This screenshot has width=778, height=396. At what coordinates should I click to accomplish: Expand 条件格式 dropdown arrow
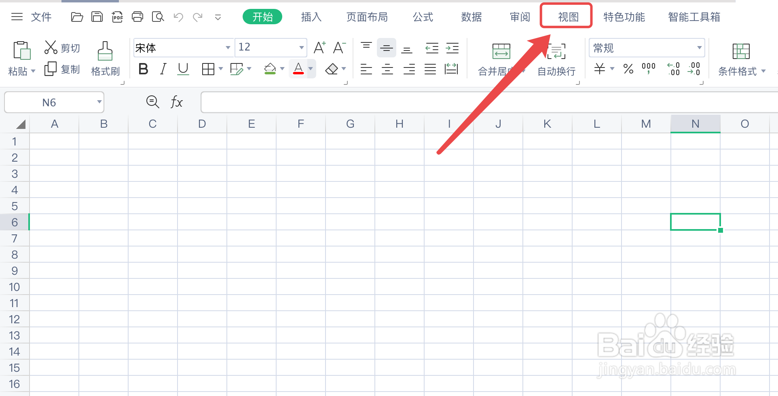(763, 71)
